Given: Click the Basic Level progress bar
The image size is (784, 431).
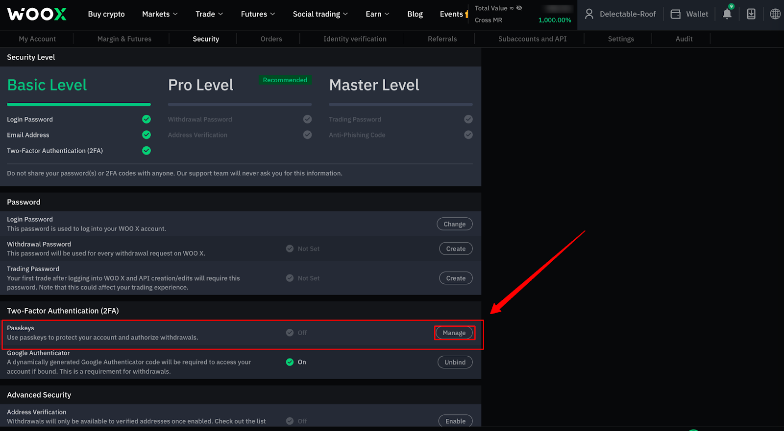Looking at the screenshot, I should 79,104.
